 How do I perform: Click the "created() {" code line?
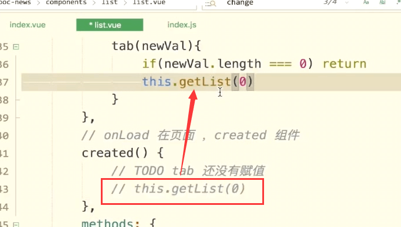[122, 153]
